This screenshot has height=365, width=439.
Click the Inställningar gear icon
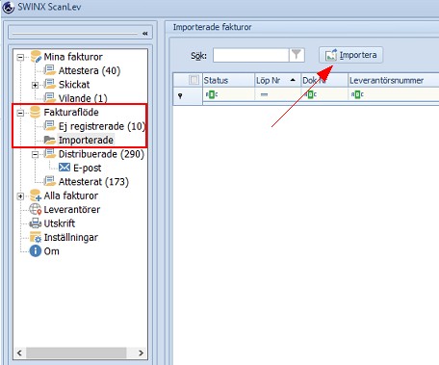pos(36,237)
